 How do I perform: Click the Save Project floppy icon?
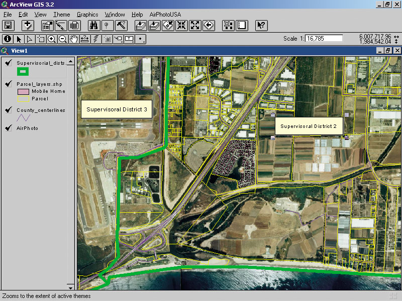pos(8,26)
